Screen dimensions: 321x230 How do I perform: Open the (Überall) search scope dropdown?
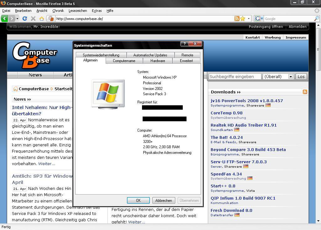tap(278, 76)
